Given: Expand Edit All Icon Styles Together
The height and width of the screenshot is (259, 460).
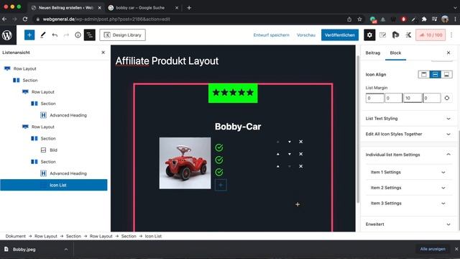Looking at the screenshot, I should (x=408, y=134).
